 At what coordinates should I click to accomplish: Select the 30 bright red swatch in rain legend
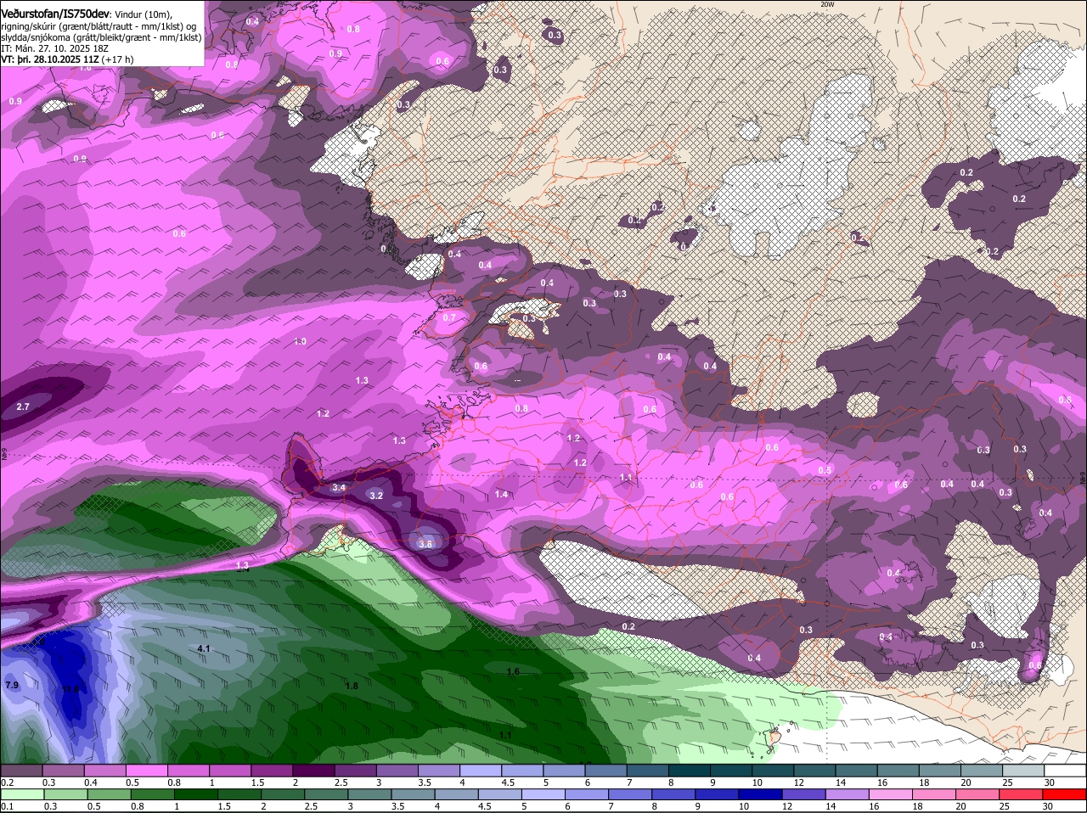[1065, 795]
